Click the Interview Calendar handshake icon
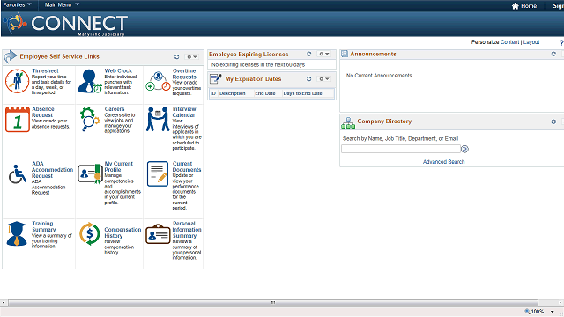 (158, 119)
